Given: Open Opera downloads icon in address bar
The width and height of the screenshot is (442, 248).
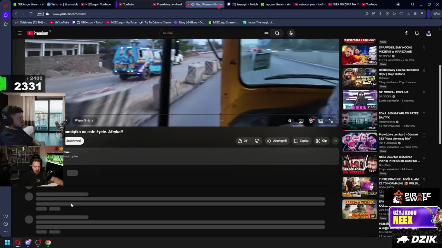Looking at the screenshot, I should (408, 14).
